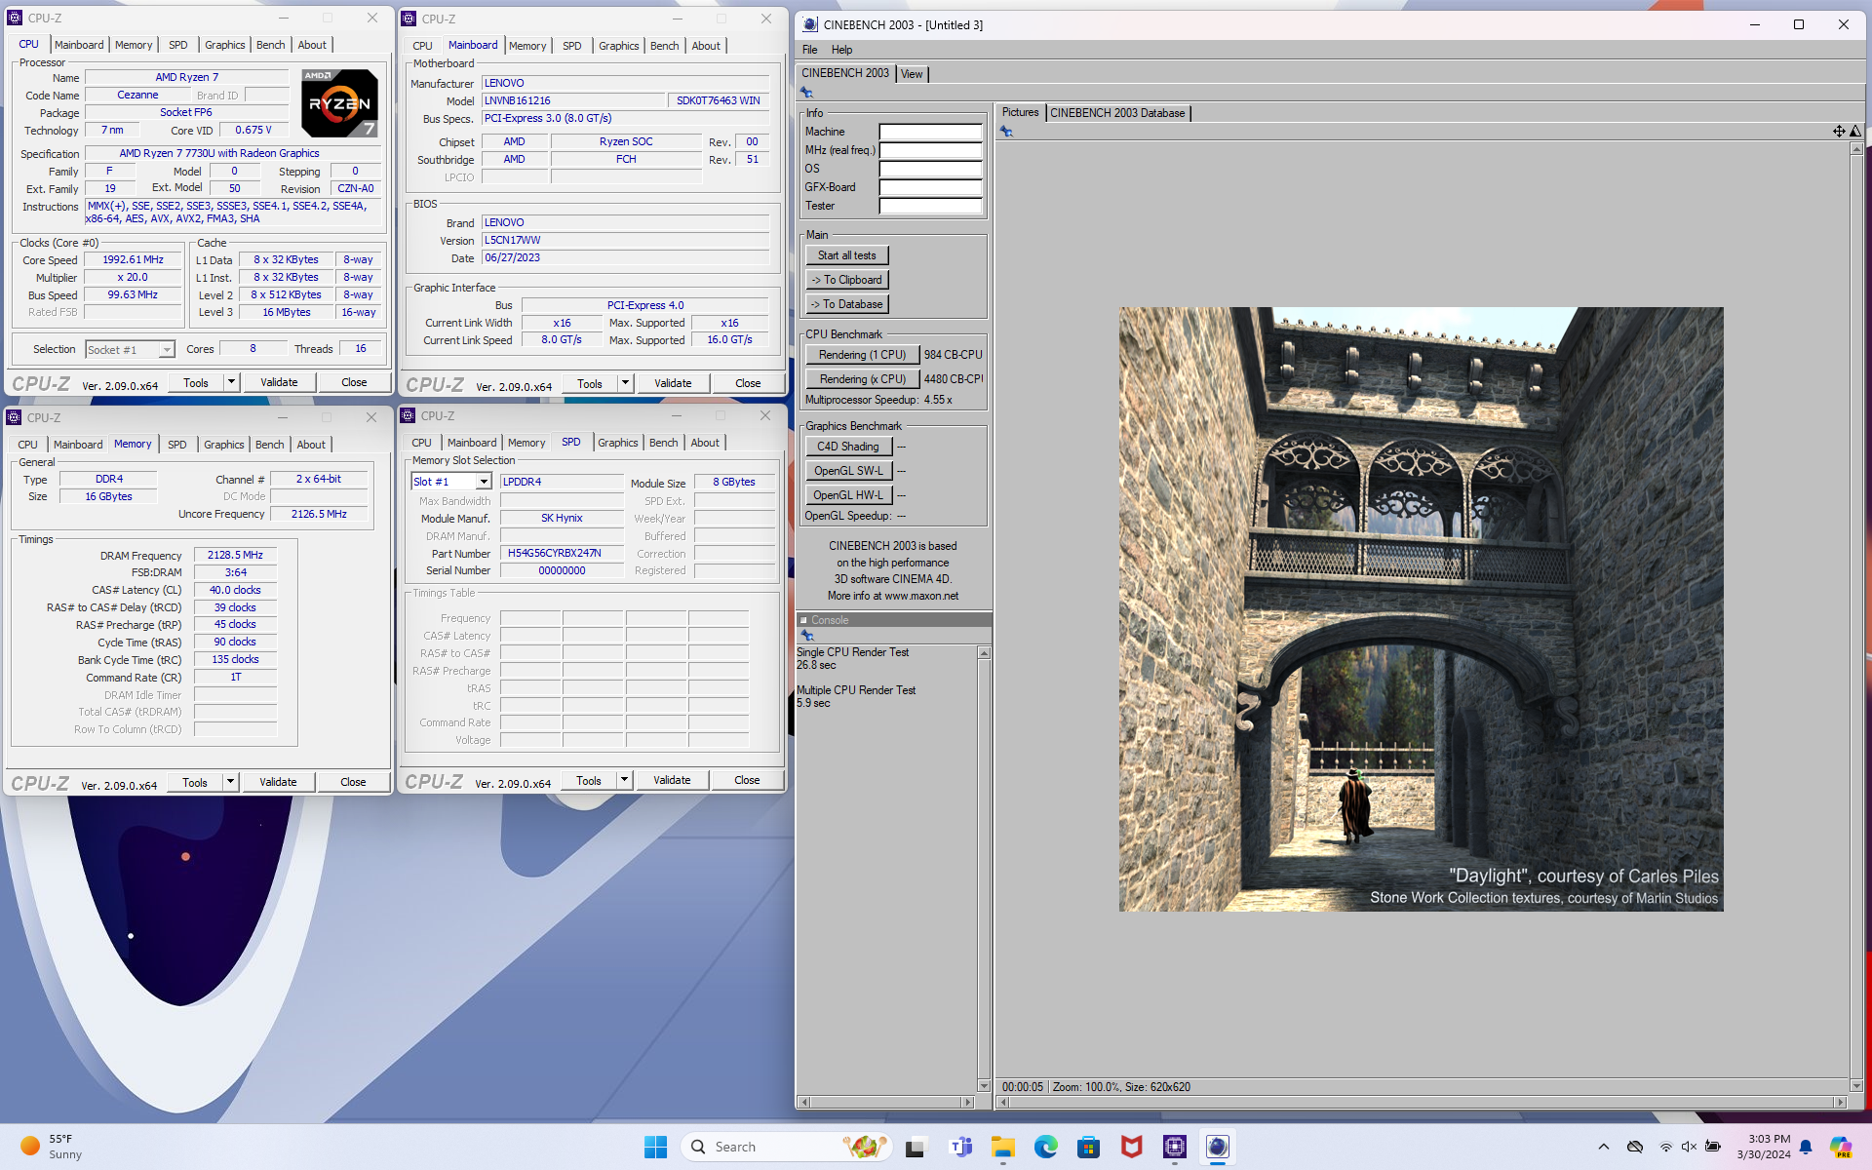
Task: Expand the Tools arrow in the CPU-Z CPU-tab window
Action: tap(231, 382)
